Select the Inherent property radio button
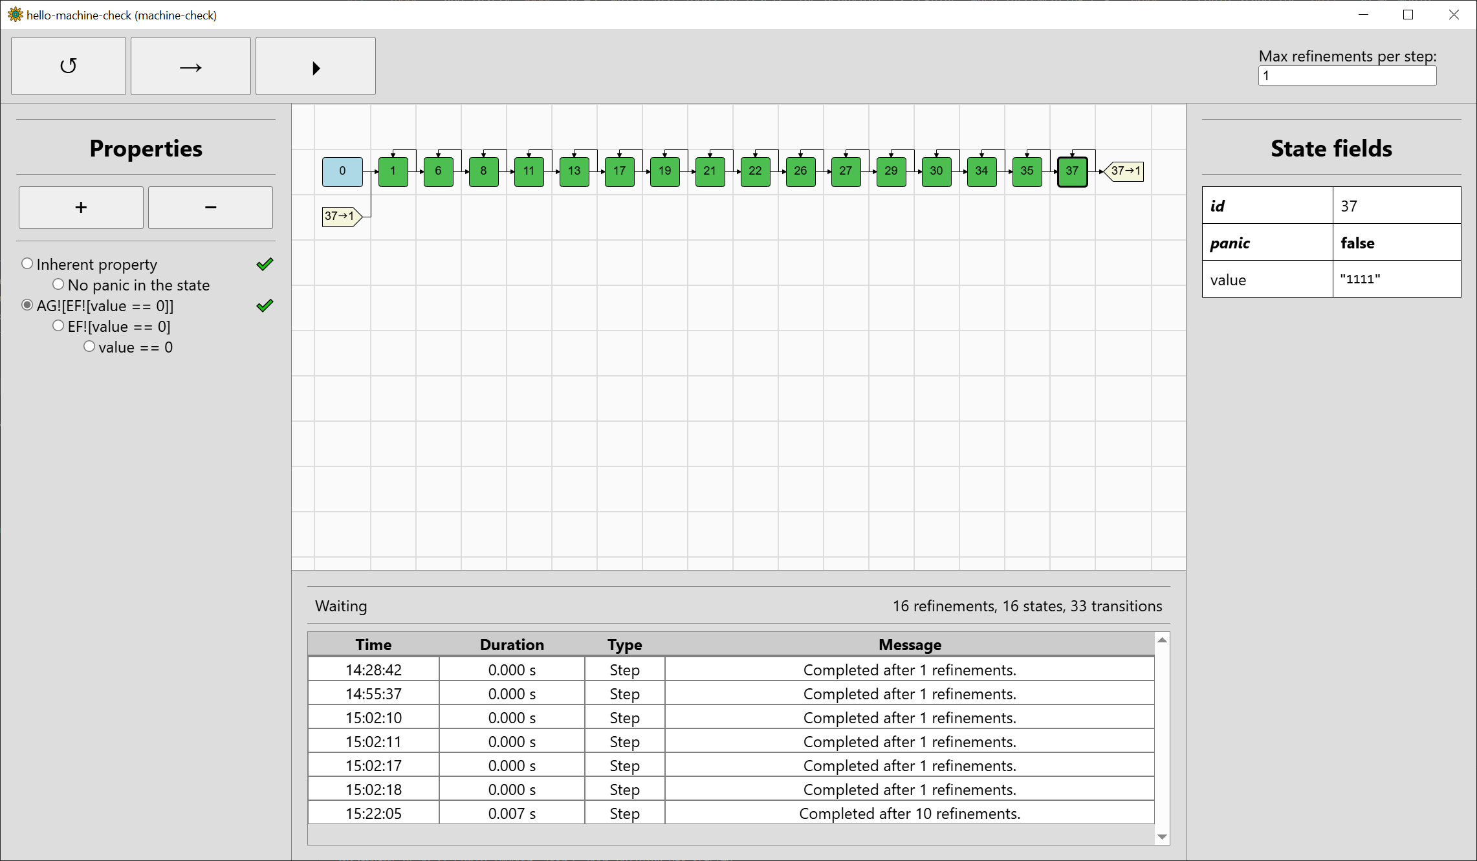Screen dimensions: 1477x861 click(27, 264)
